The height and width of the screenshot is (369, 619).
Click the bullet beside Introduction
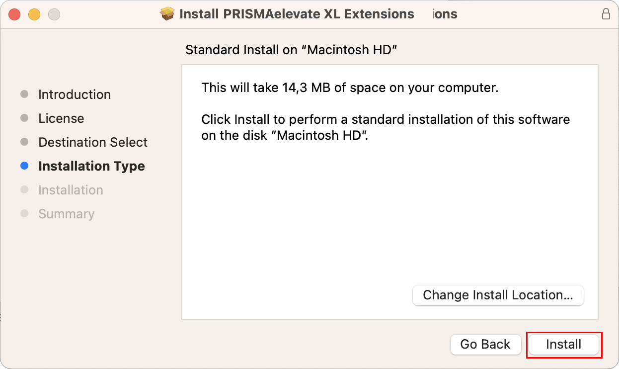[24, 94]
